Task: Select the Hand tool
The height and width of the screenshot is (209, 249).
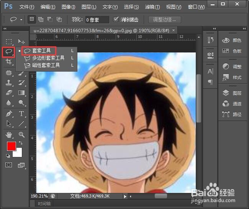Action: click(9, 135)
